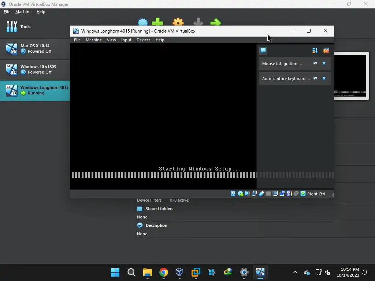
Task: Open the notification bell in taskbar
Action: click(365, 272)
